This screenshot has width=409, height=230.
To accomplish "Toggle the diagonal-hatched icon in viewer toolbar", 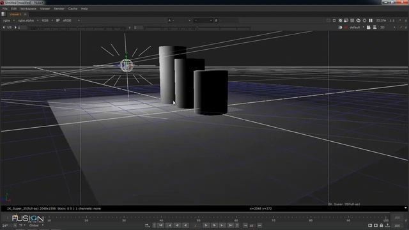I will click(341, 20).
